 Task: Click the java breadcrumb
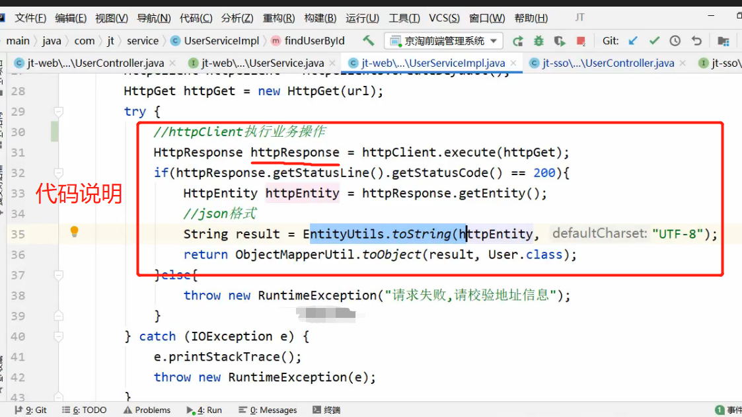click(52, 41)
